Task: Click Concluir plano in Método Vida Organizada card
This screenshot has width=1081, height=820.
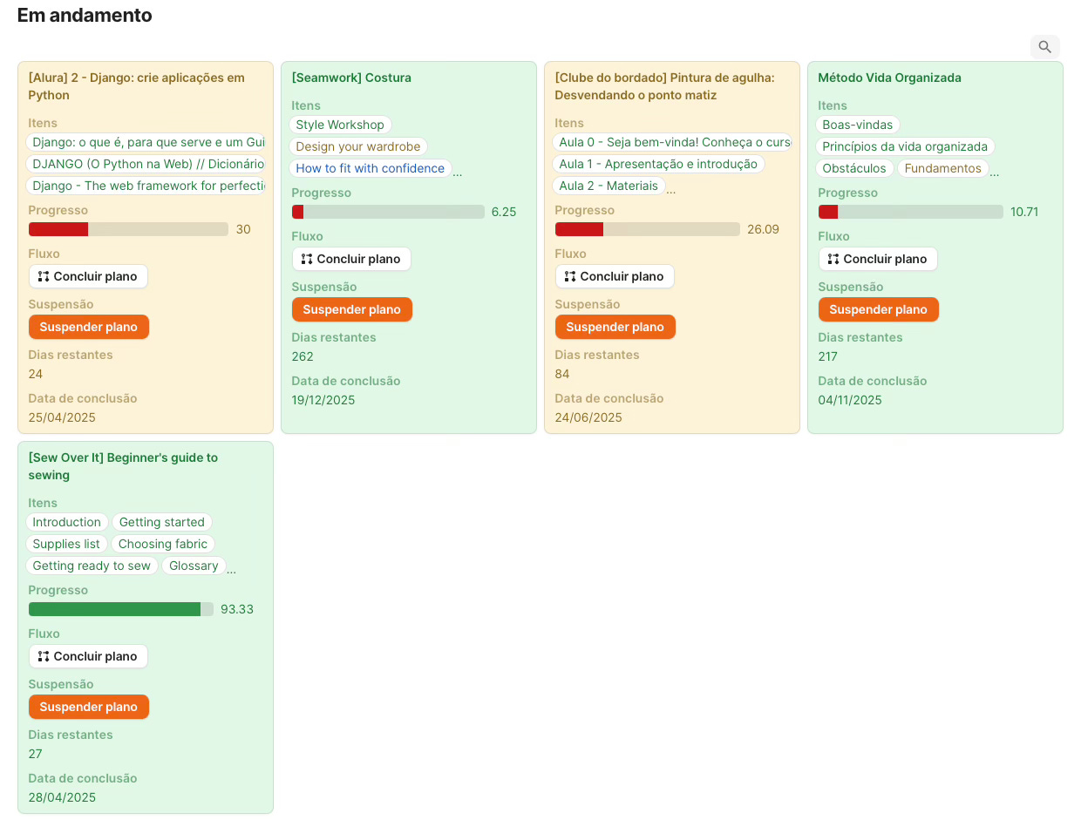Action: (x=878, y=259)
